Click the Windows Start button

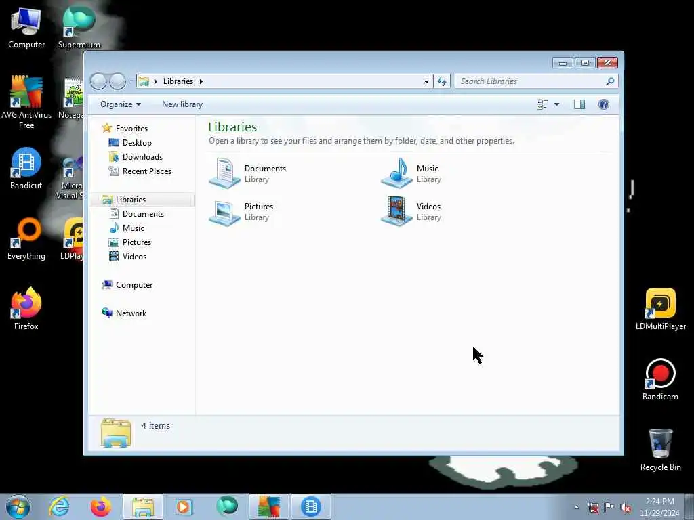[18, 506]
